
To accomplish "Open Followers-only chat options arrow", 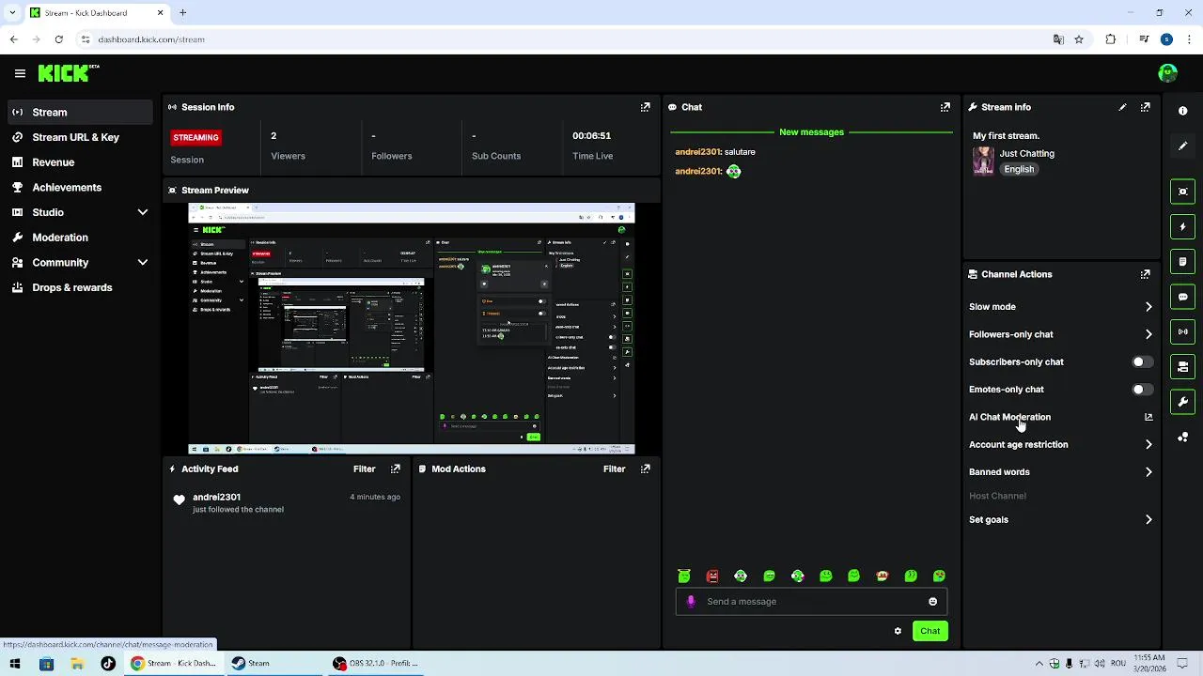I will (x=1148, y=334).
